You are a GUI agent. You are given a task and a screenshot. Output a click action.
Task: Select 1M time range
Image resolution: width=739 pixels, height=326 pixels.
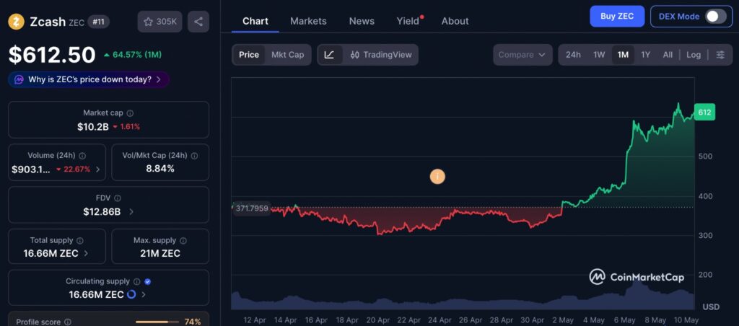coord(623,55)
